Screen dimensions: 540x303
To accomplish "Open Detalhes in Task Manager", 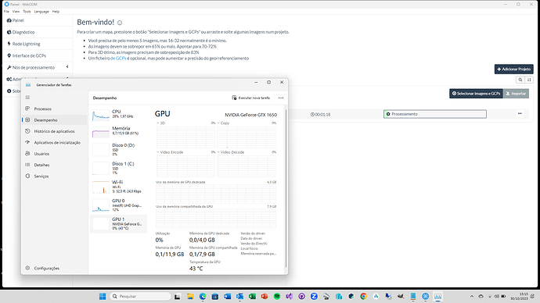I will [x=54, y=165].
